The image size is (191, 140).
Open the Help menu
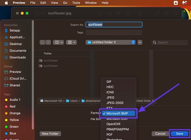(105, 3)
